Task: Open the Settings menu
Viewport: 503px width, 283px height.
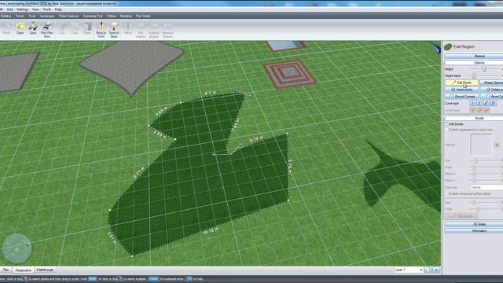Action: click(x=23, y=9)
